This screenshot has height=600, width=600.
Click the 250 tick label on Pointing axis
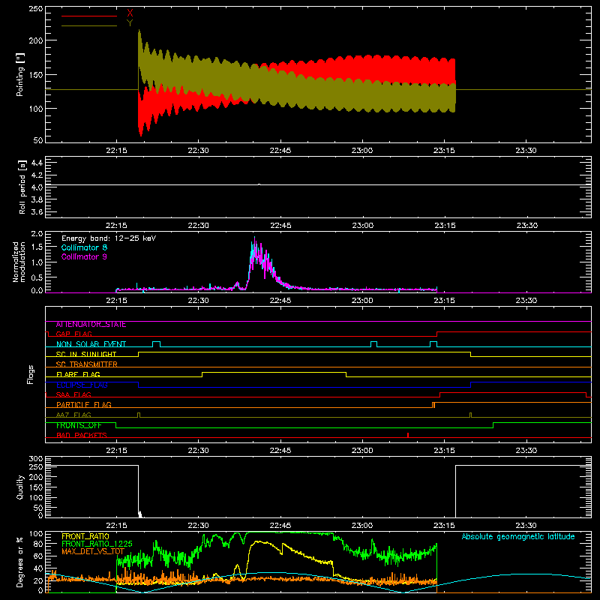[x=36, y=8]
